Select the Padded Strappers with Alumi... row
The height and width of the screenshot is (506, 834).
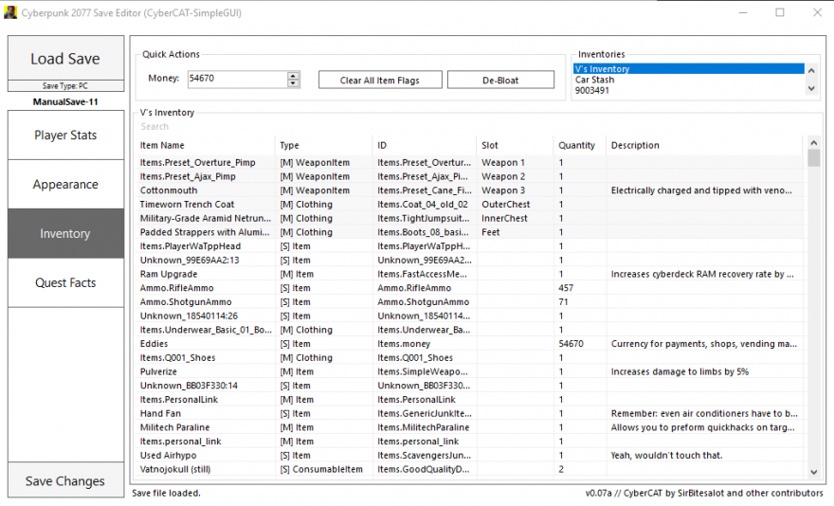click(x=471, y=232)
